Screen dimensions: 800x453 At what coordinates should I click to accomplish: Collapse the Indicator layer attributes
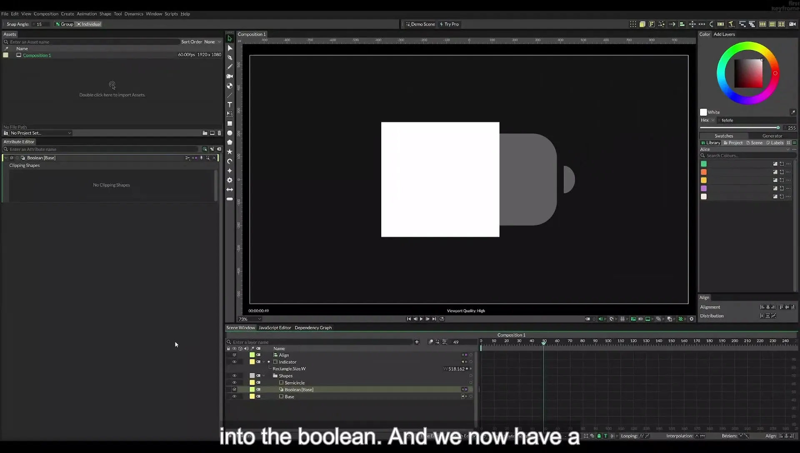[x=264, y=362]
